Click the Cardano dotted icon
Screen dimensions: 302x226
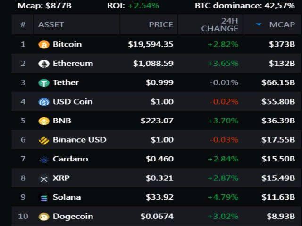[x=44, y=159]
